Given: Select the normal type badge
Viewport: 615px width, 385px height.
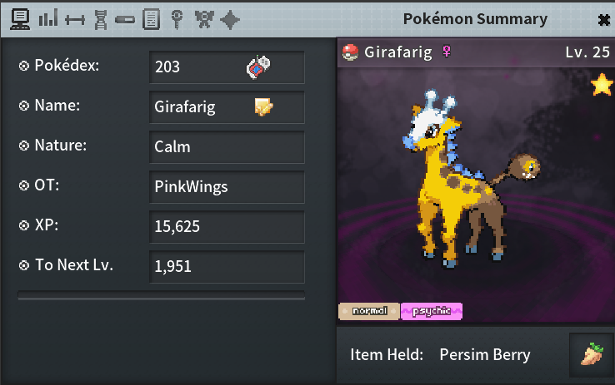Looking at the screenshot, I should [369, 311].
